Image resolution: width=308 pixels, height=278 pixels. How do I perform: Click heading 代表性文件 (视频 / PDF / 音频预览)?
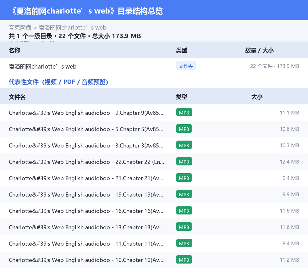tap(58, 82)
